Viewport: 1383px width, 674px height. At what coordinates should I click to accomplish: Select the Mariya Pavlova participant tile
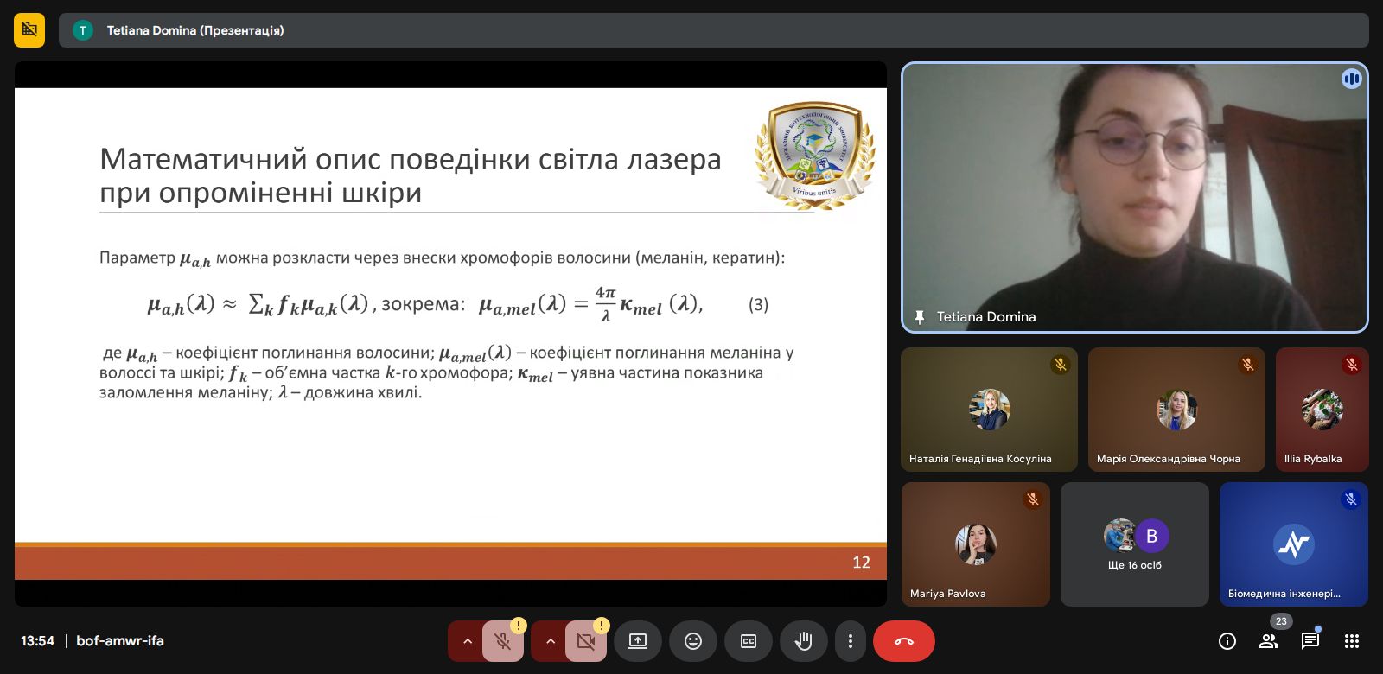(x=975, y=544)
